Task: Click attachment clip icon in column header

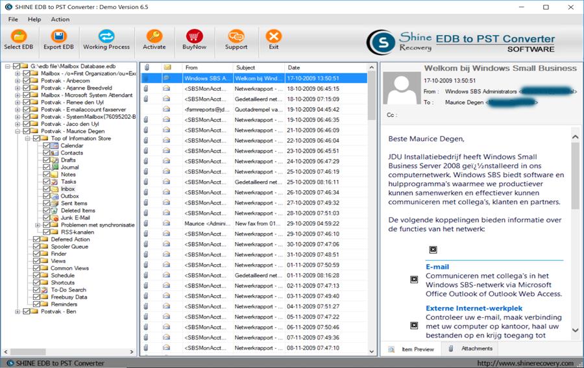Action: pyautogui.click(x=147, y=67)
